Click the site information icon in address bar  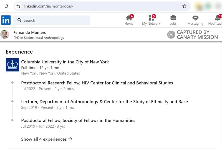[x=18, y=6]
